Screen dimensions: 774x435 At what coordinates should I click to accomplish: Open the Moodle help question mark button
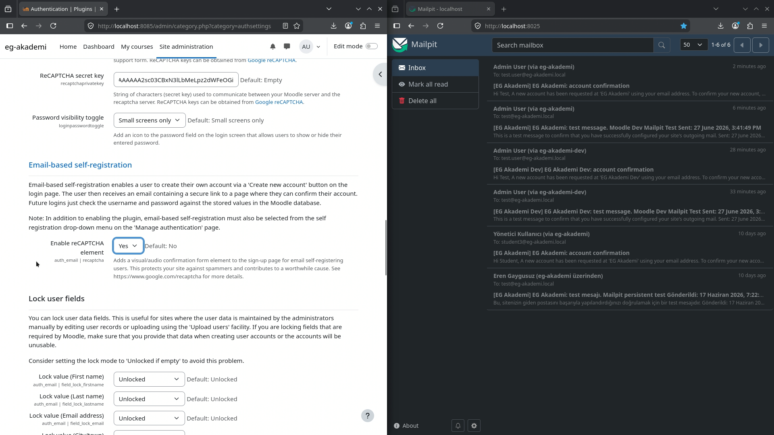367,416
